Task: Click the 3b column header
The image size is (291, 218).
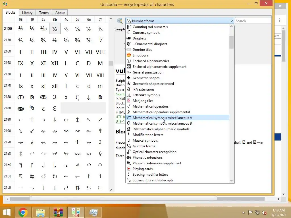Action: (55, 20)
